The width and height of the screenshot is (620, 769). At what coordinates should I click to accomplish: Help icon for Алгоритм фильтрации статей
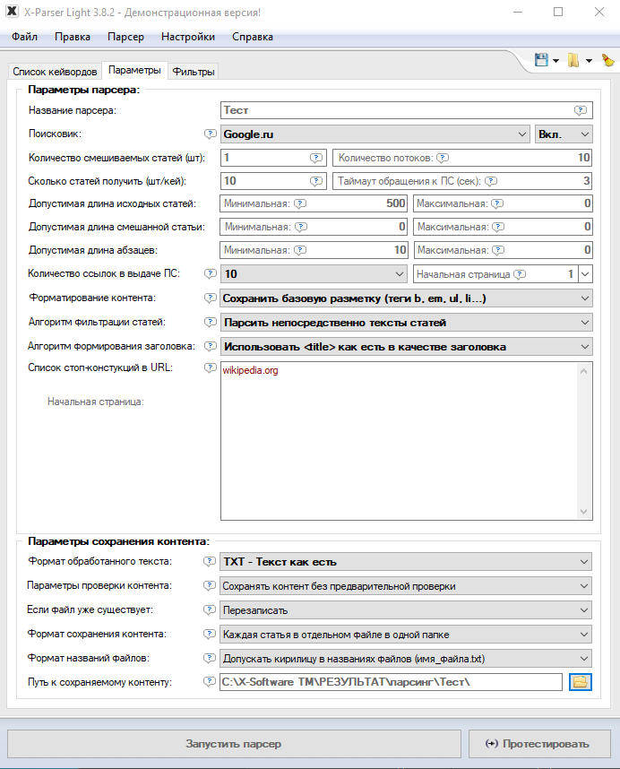[x=211, y=323]
